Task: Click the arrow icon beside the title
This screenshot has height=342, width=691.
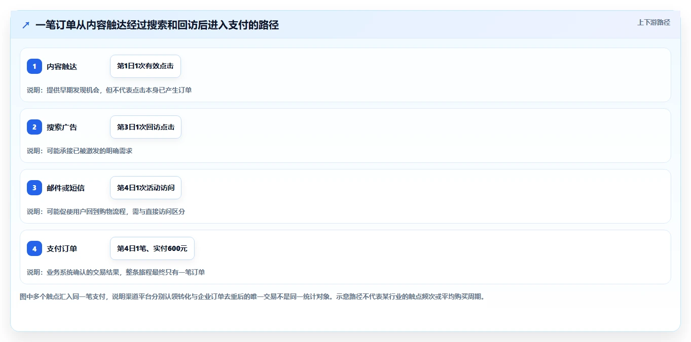Action: coord(26,25)
